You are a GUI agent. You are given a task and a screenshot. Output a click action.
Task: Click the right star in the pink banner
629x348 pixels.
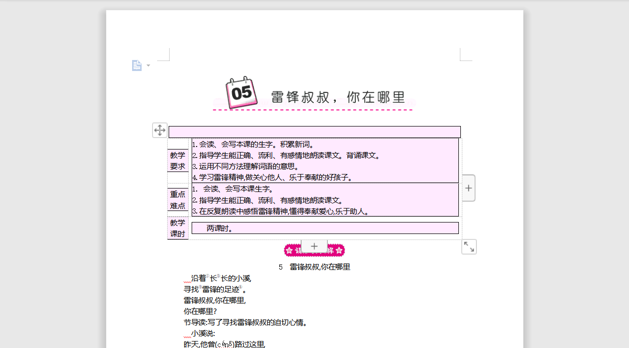tap(339, 249)
